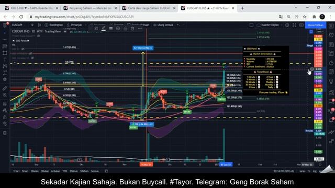Click the 23:14:10 UTC+8 timezone
Image resolution: width=335 pixels, height=188 pixels.
[284, 171]
